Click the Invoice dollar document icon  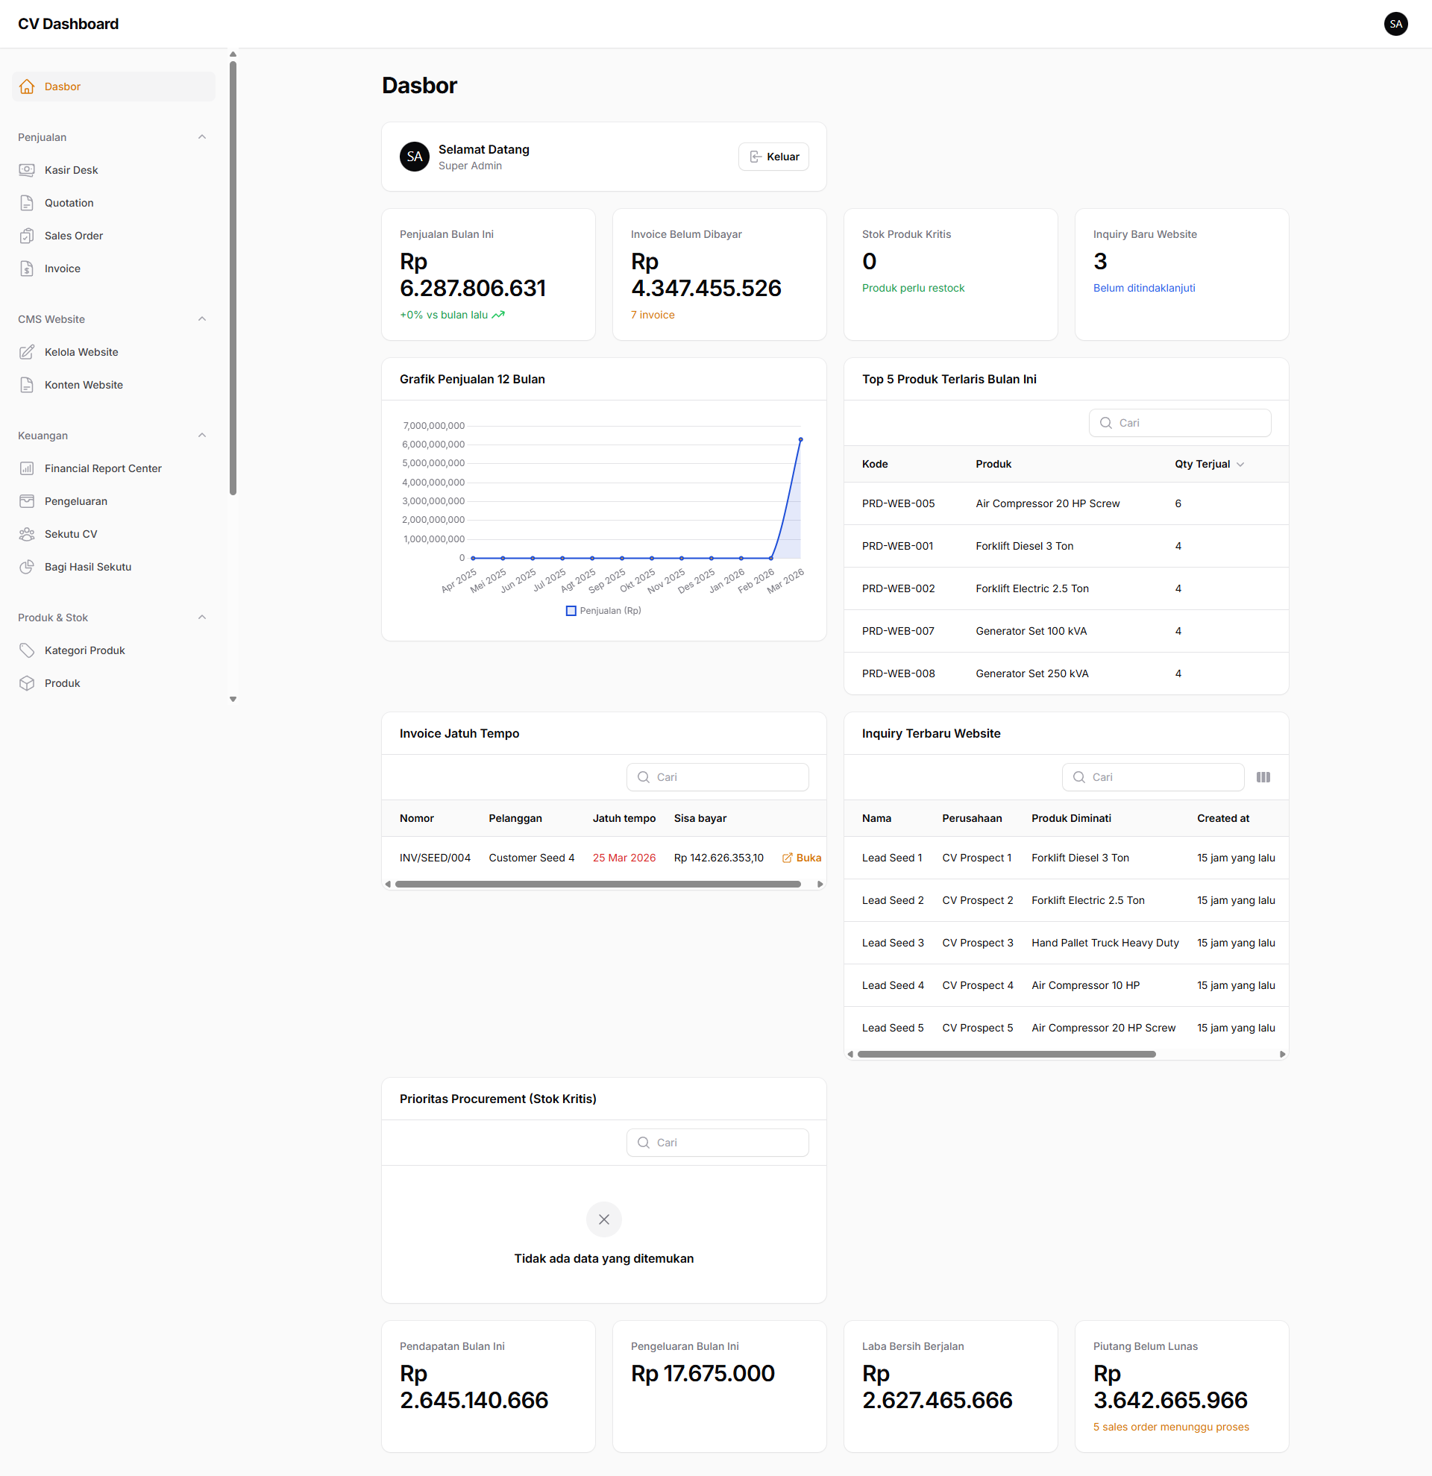click(x=27, y=268)
